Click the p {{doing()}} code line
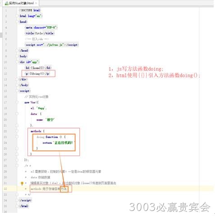Screen dimensions: 215x216 click(x=37, y=74)
